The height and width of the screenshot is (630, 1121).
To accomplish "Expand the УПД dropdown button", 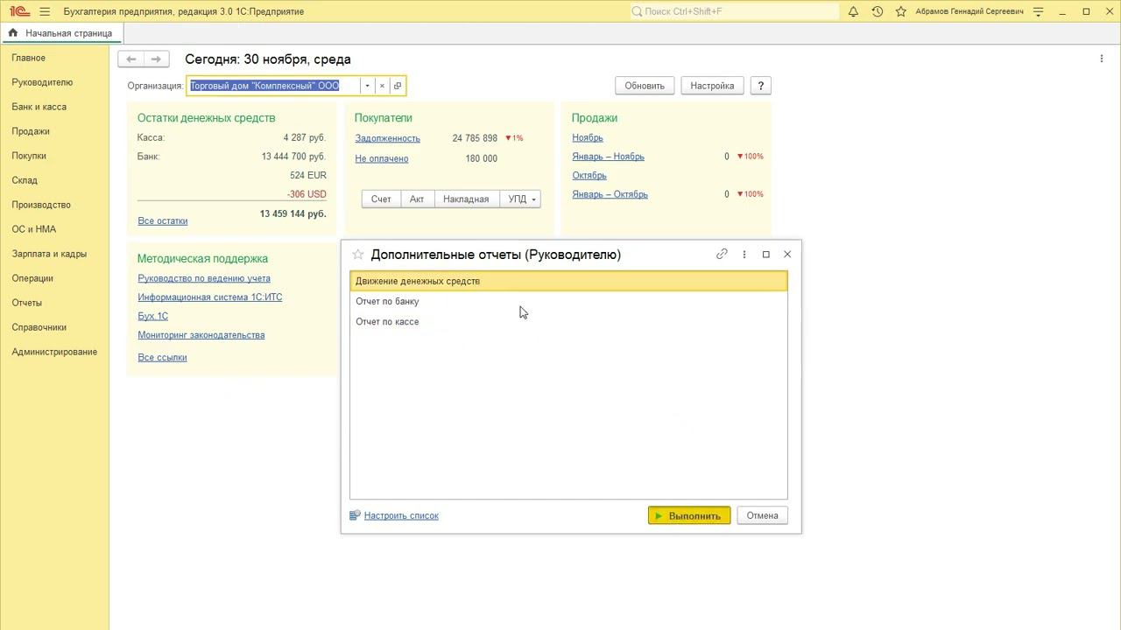I will 520,199.
